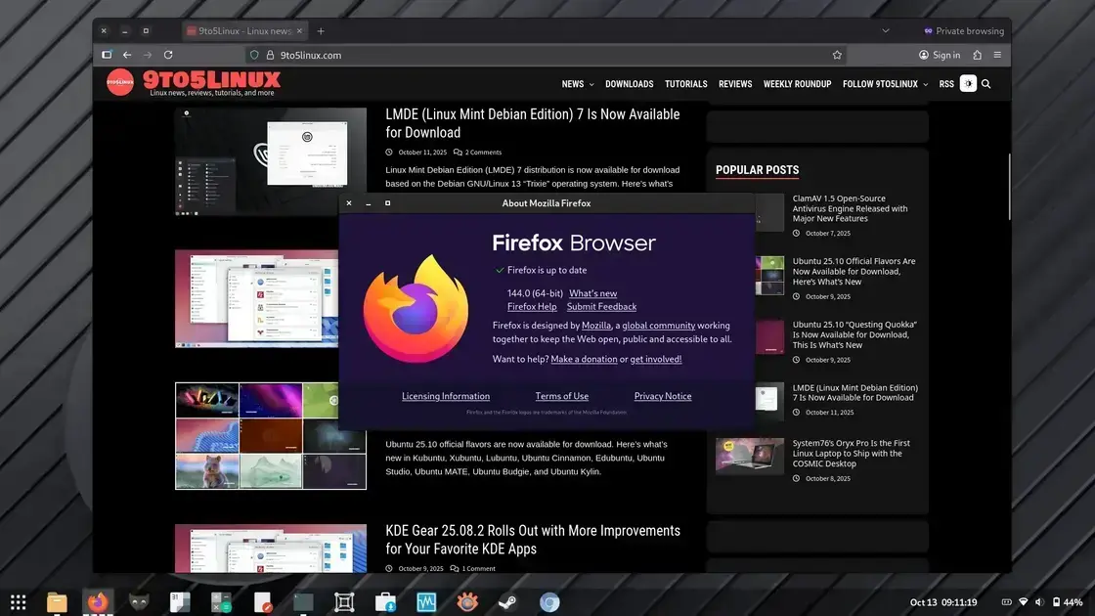
Task: Open the Firefox hamburger menu
Action: [997, 55]
